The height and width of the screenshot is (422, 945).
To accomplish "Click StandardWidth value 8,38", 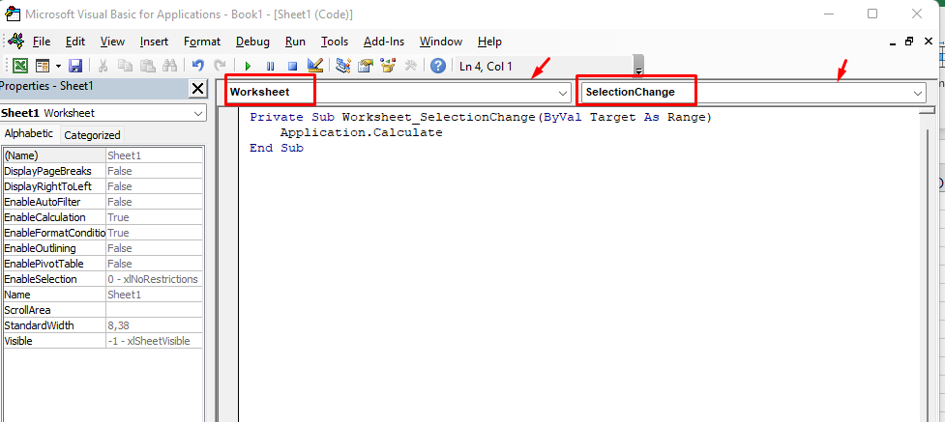I will 155,325.
